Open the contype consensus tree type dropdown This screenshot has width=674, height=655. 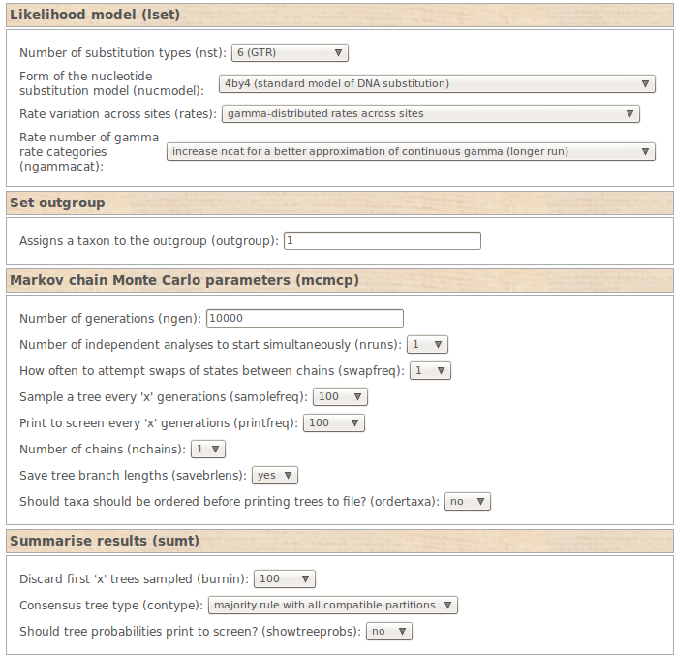click(332, 606)
